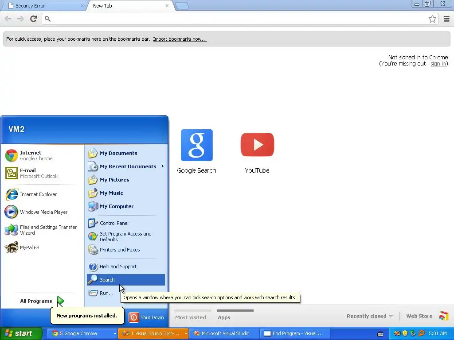The width and height of the screenshot is (454, 340).
Task: Click the sign in link
Action: coord(438,64)
